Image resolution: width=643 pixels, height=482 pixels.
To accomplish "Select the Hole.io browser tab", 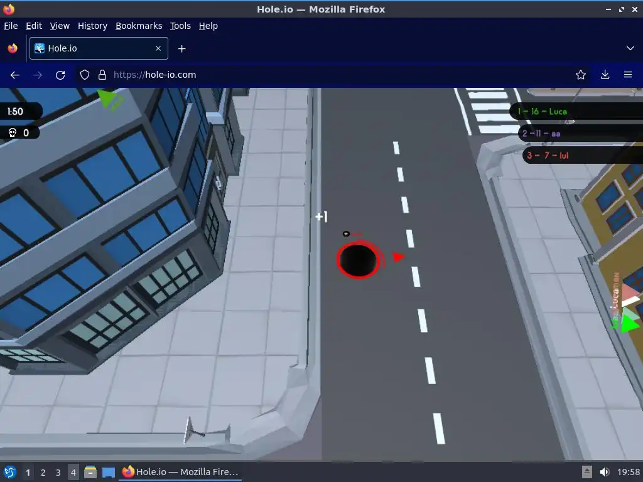I will (x=99, y=48).
